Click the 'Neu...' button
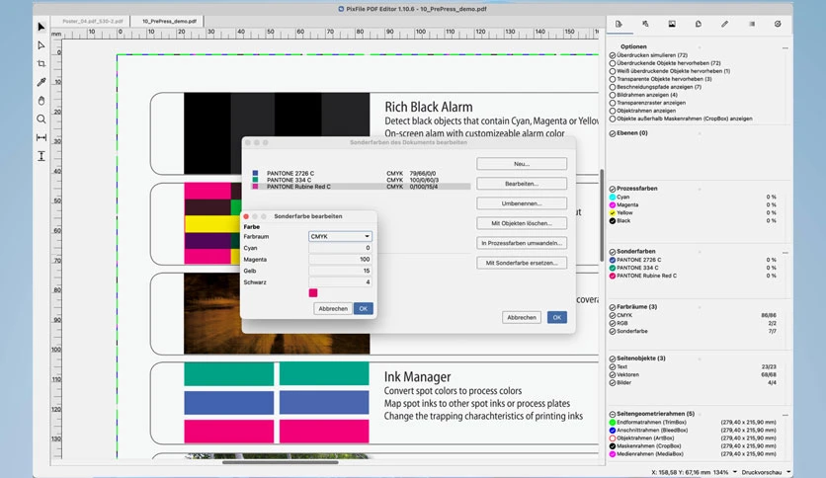 [522, 164]
